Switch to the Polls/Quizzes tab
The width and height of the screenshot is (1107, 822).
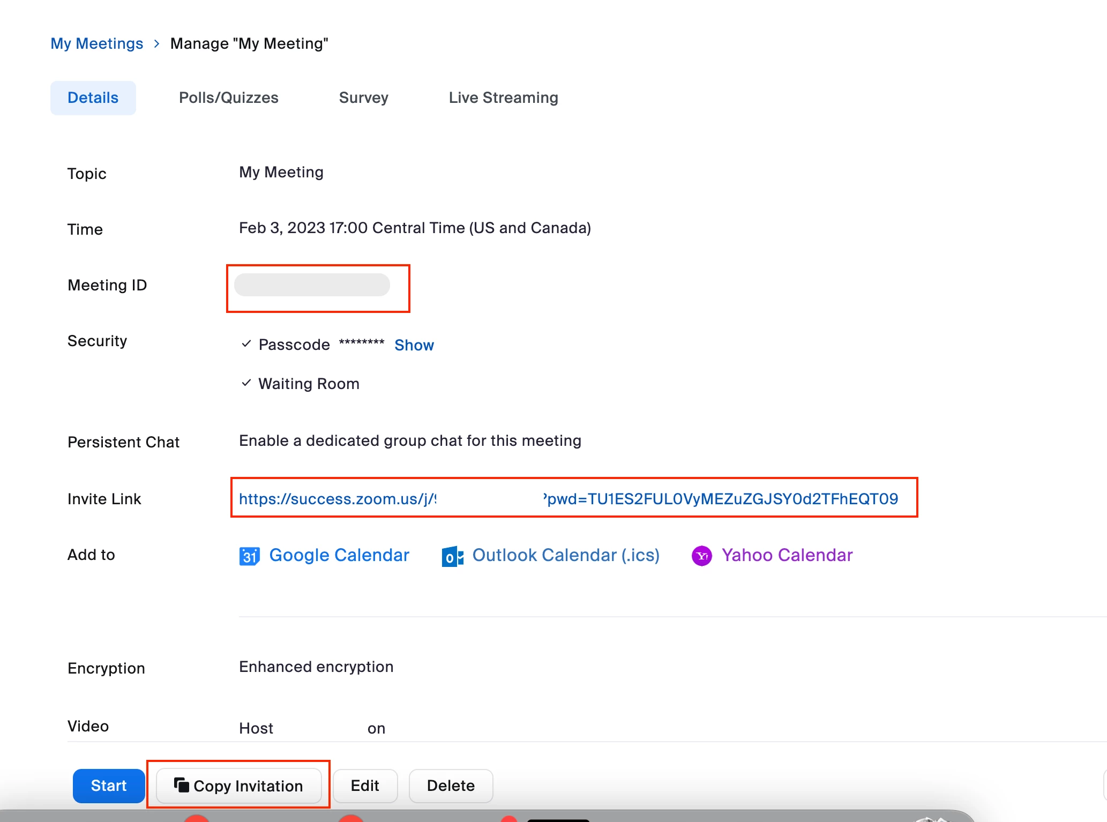pos(228,98)
